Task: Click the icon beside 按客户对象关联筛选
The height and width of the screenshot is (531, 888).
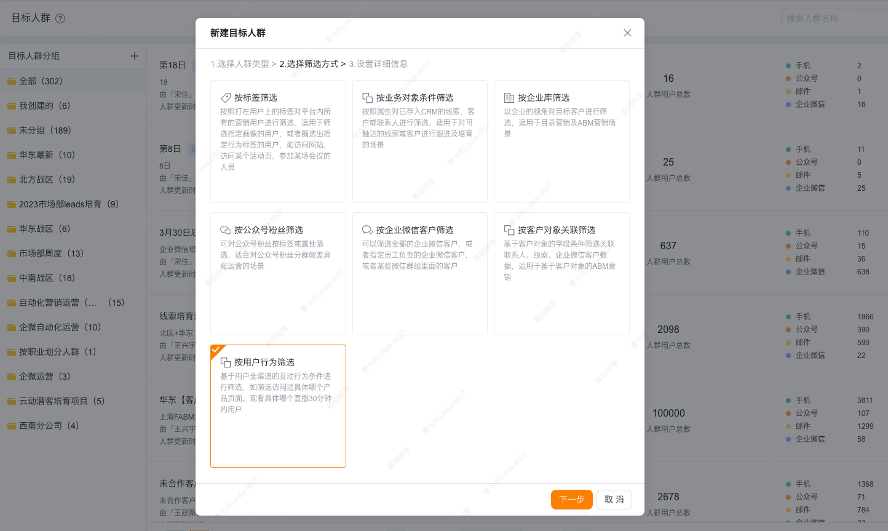Action: pos(509,230)
